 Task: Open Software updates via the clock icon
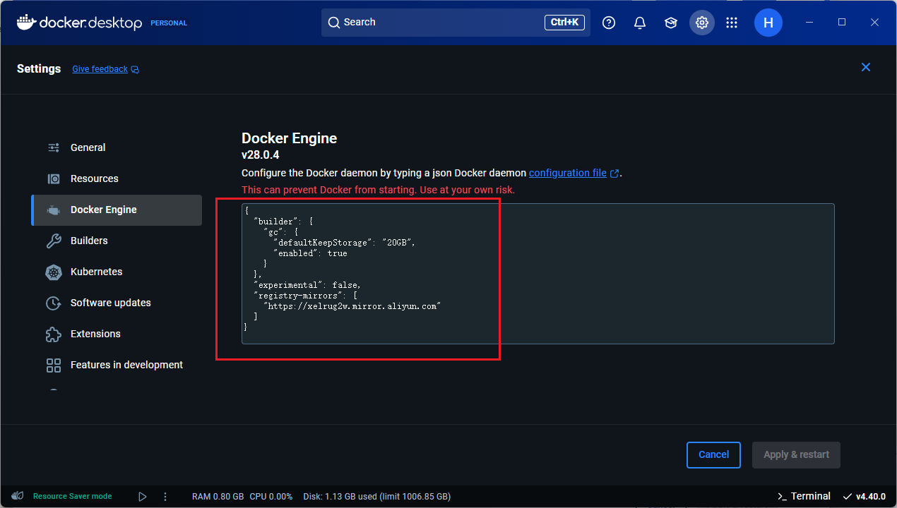(53, 303)
